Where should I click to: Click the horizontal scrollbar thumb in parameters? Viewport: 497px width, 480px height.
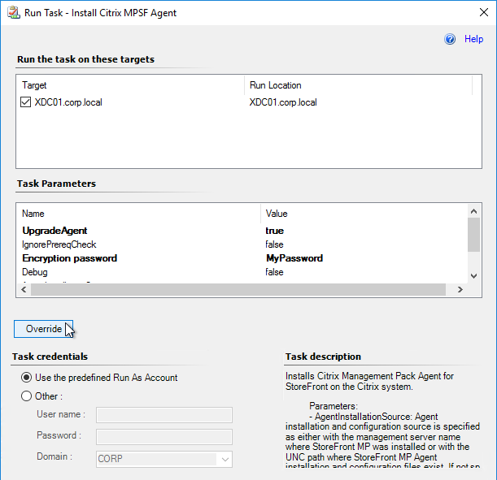238,289
